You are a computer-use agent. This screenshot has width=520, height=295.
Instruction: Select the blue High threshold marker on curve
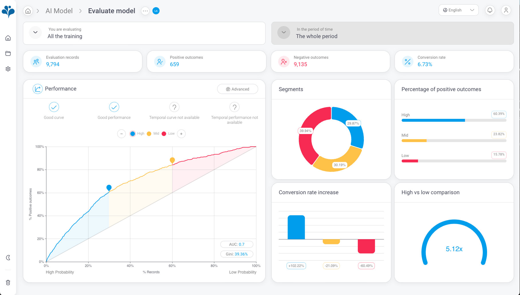(109, 188)
